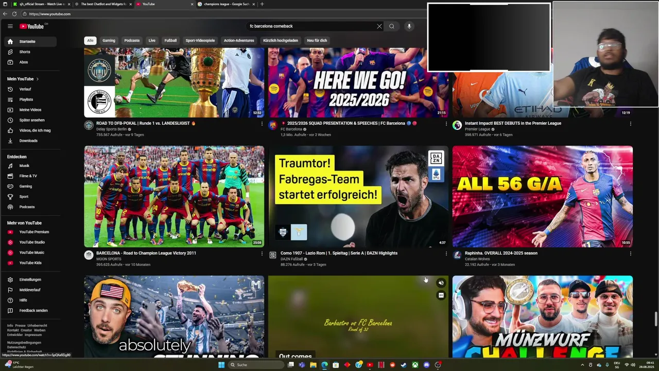
Task: Open the MOON SPORTS channel link
Action: [109, 259]
